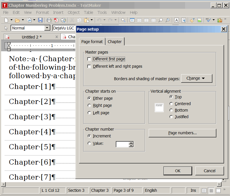Viewport: 230px width, 196px height.
Task: Choose Centered vertical alignment
Action: click(171, 104)
